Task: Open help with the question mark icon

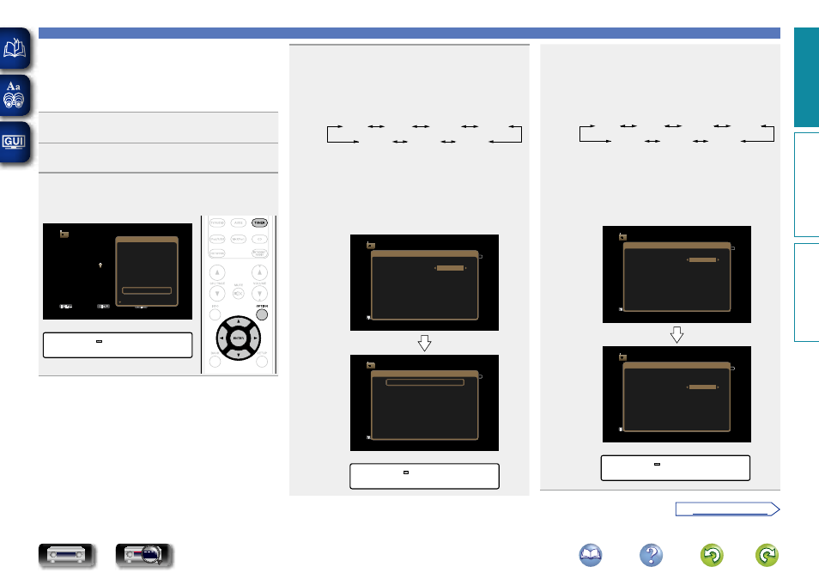Action: point(651,555)
